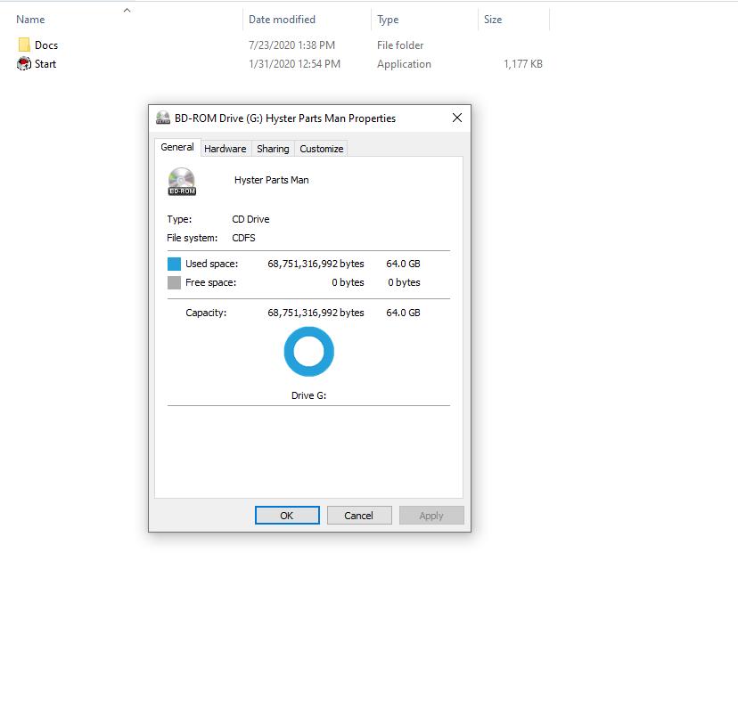The height and width of the screenshot is (708, 738).
Task: Click the Free space label
Action: tap(211, 282)
